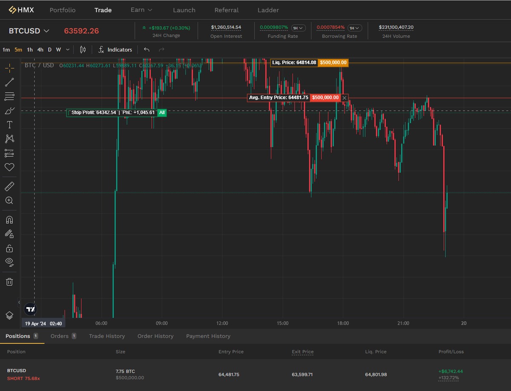Open the object tree layers icon
The width and height of the screenshot is (511, 391).
(x=9, y=315)
